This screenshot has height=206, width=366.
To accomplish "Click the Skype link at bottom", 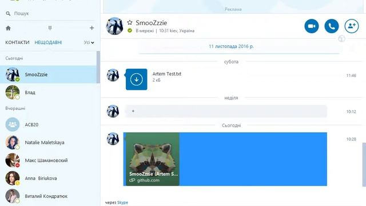I will click(x=122, y=203).
